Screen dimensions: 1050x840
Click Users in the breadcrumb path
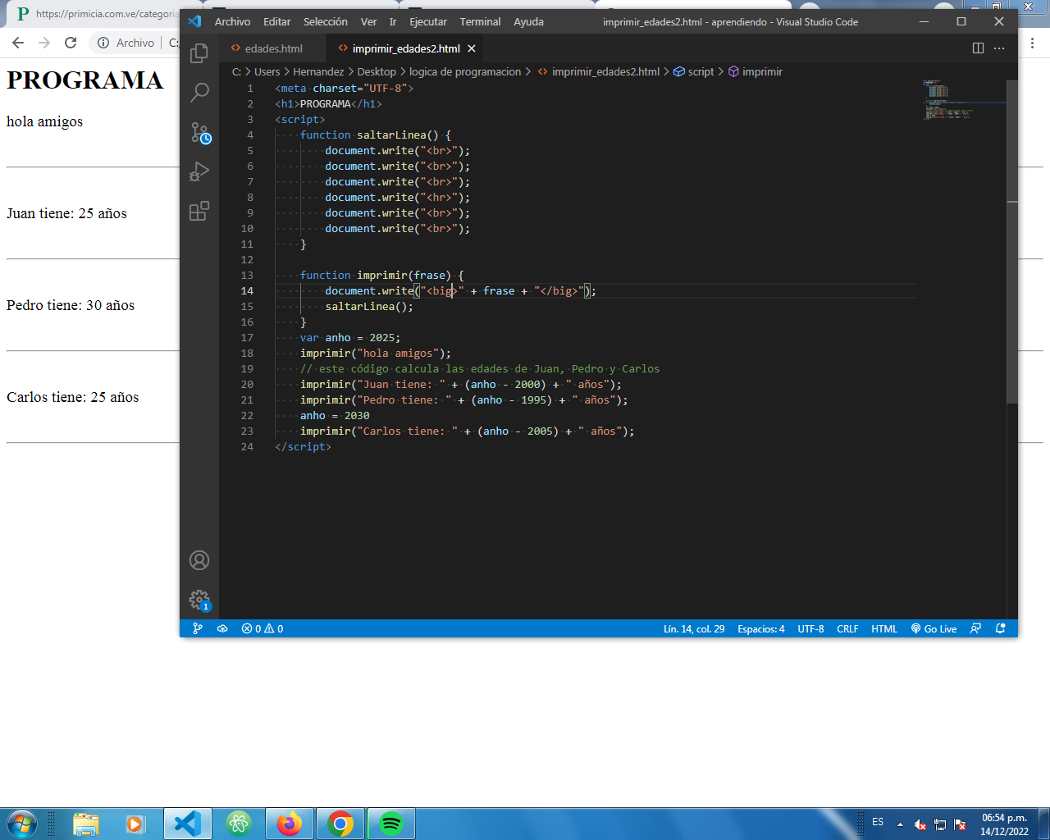267,71
